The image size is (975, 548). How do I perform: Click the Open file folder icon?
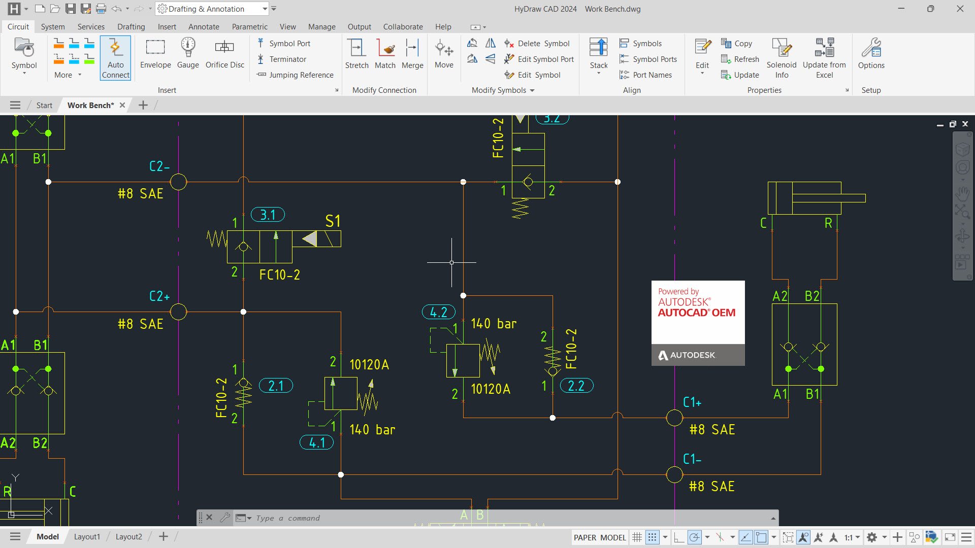point(55,9)
